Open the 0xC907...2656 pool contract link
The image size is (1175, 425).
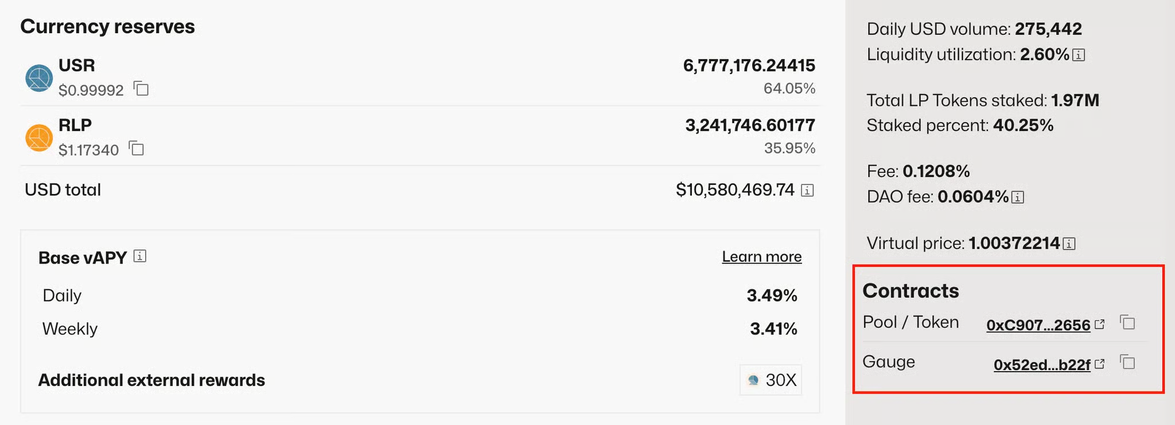tap(1038, 325)
